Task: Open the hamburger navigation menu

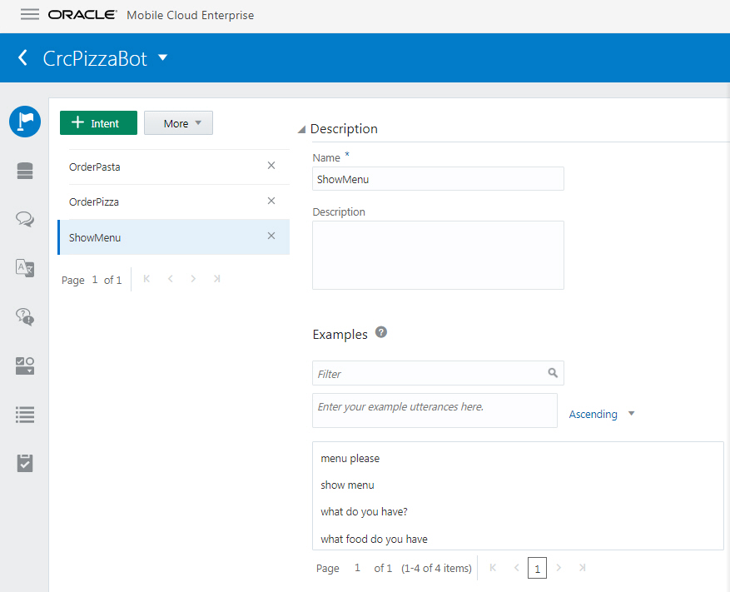Action: point(30,15)
